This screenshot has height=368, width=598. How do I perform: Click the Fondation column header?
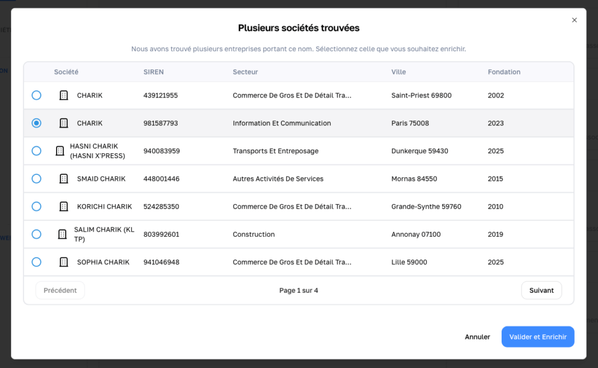504,72
